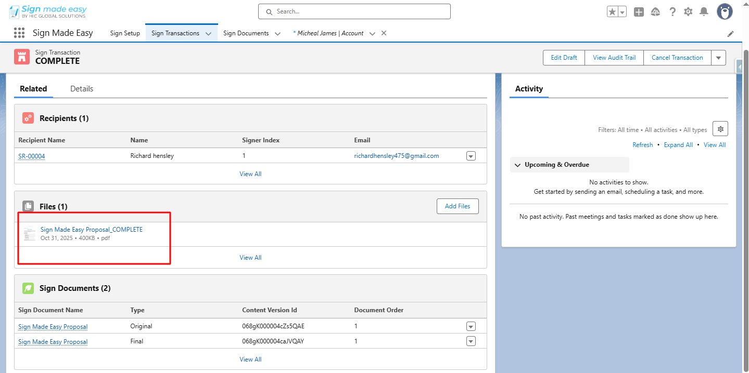Image resolution: width=749 pixels, height=373 pixels.
Task: Switch to the Details tab
Action: 81,88
